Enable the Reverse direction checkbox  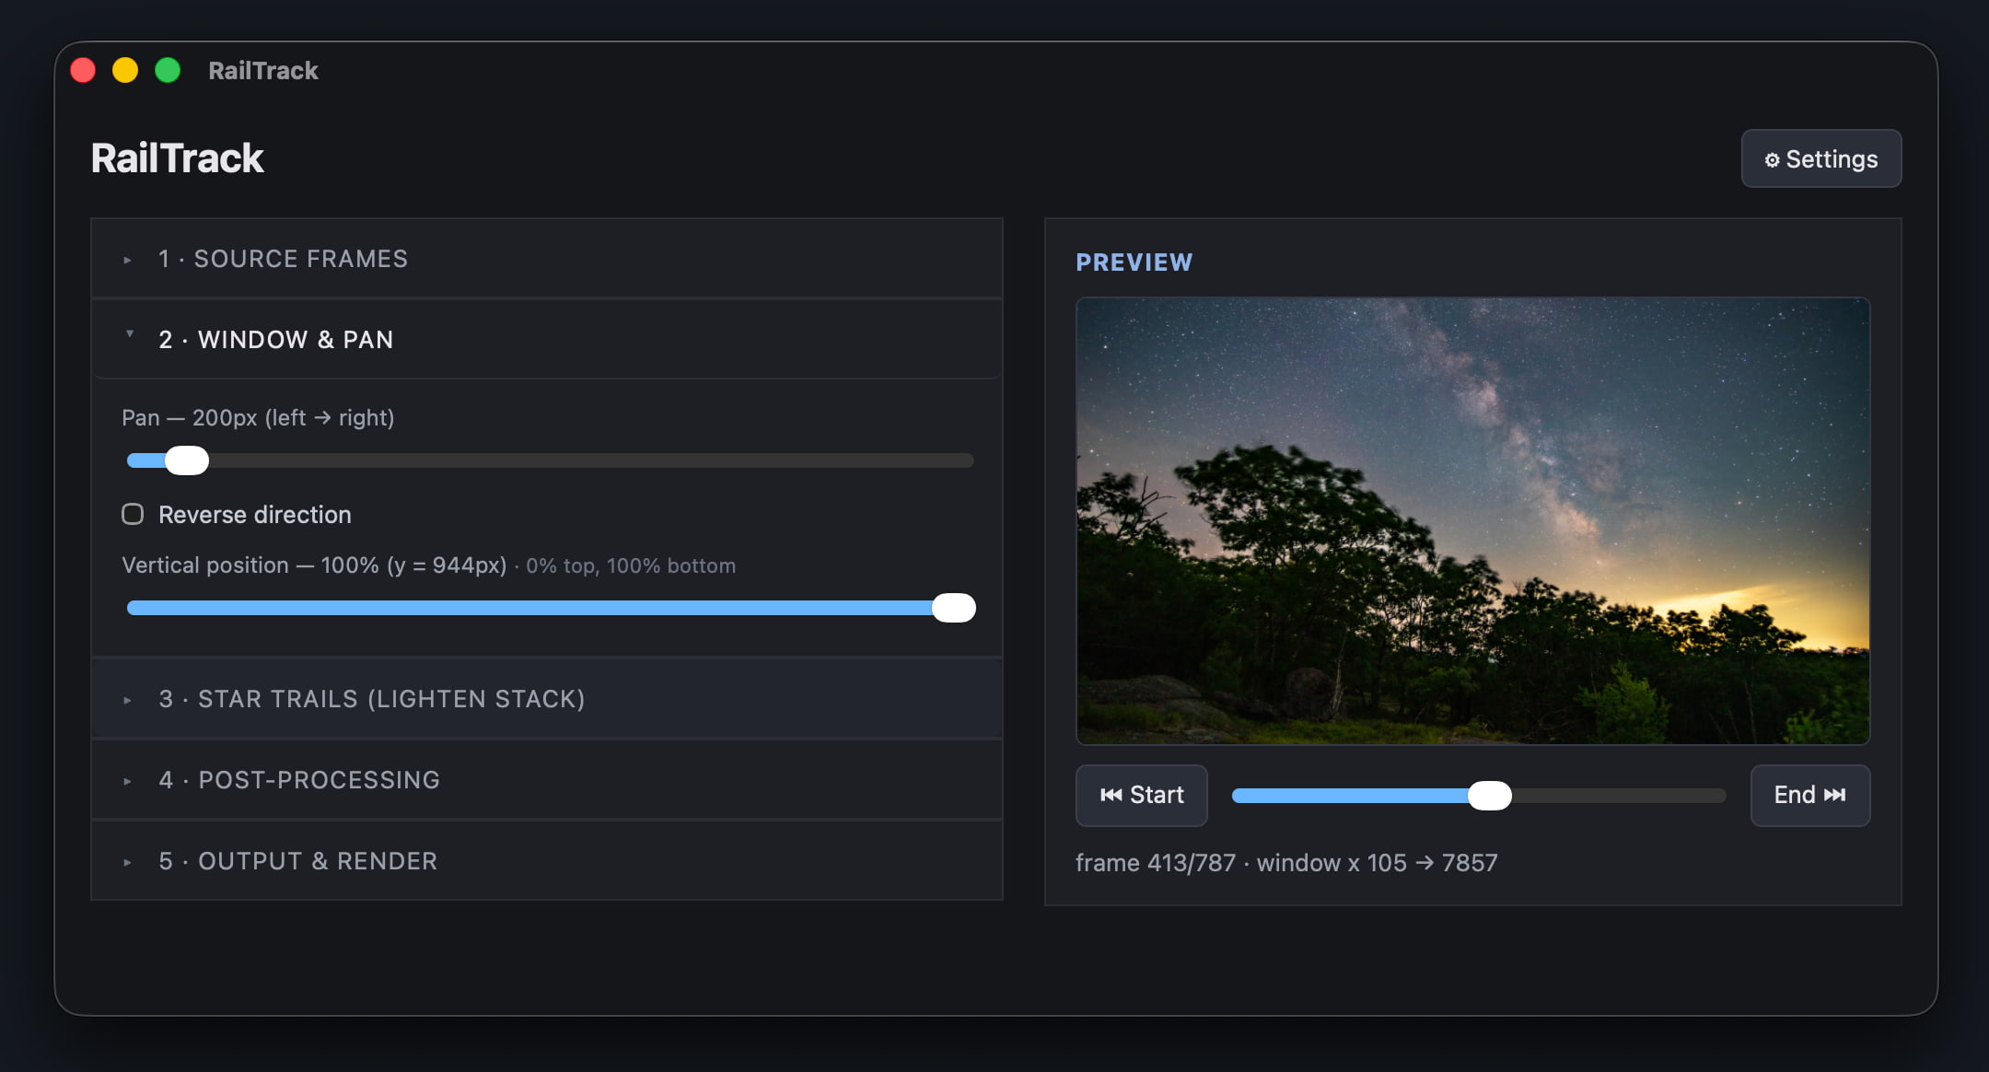133,514
